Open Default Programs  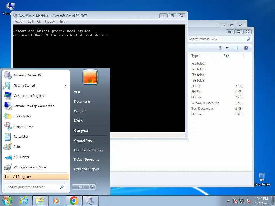pyautogui.click(x=86, y=160)
